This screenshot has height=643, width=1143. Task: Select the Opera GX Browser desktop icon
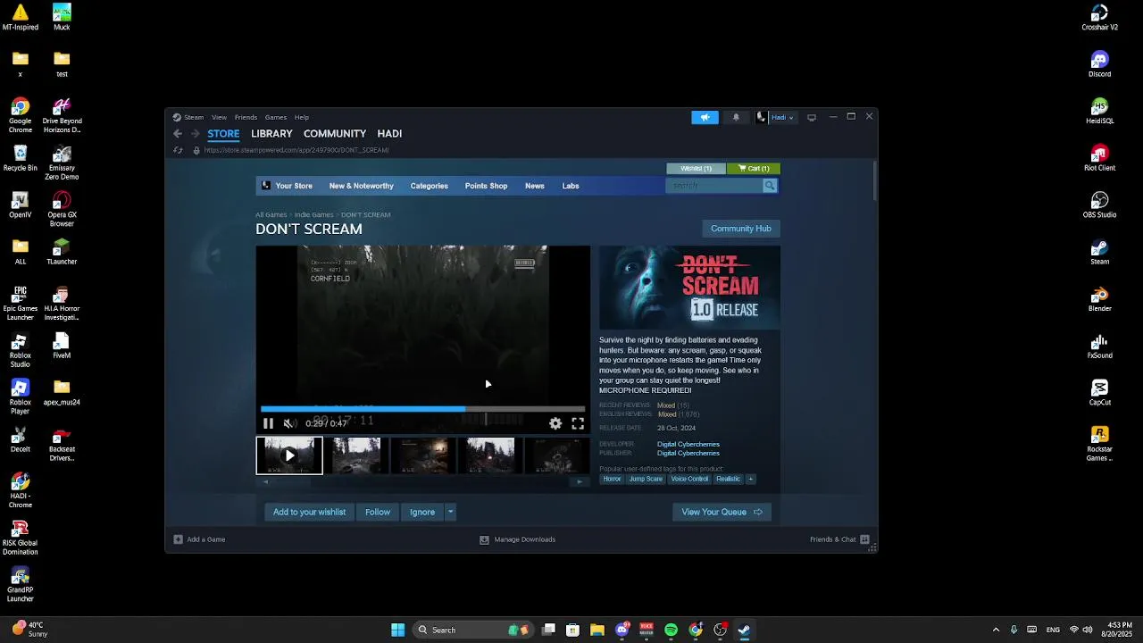(x=62, y=209)
